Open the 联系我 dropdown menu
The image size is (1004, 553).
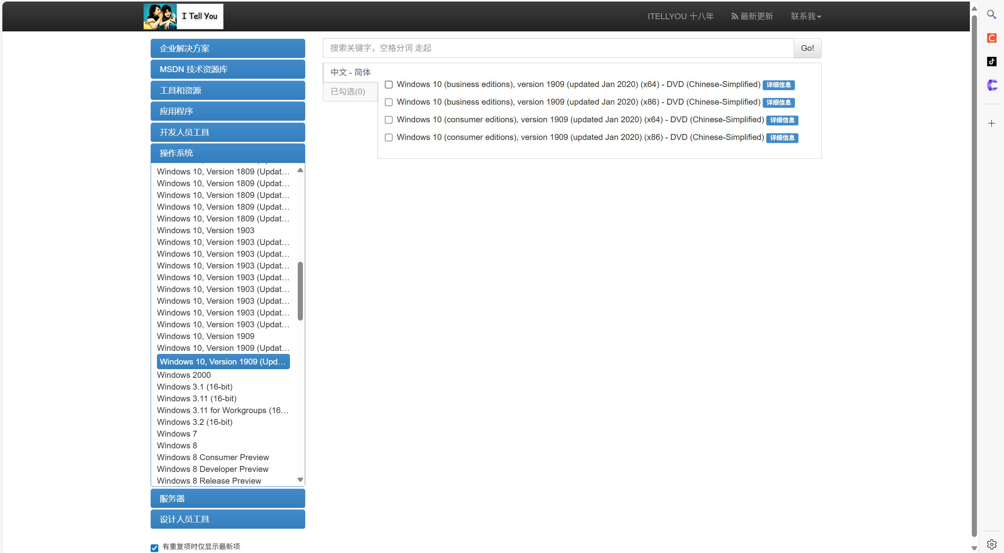pos(805,16)
